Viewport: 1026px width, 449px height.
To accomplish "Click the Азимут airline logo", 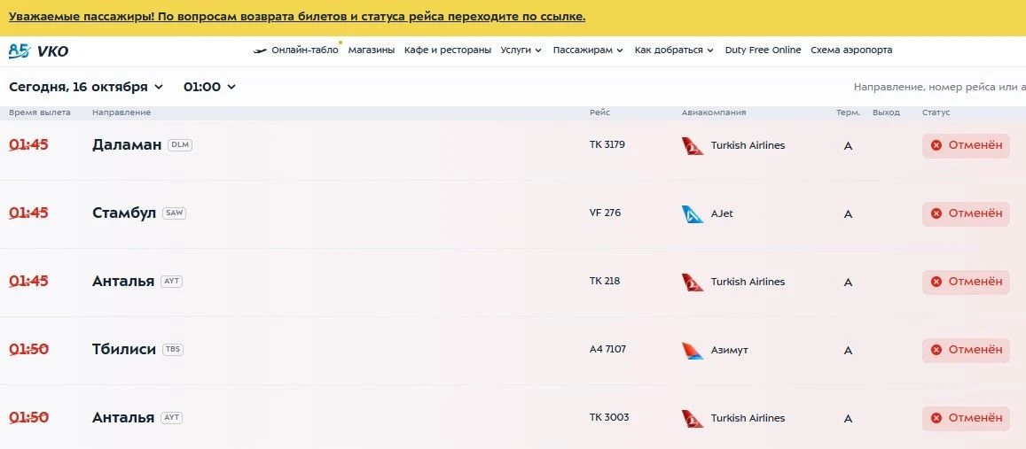I will coord(693,351).
